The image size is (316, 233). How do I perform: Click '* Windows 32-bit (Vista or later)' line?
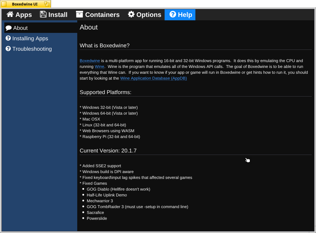tap(109, 107)
